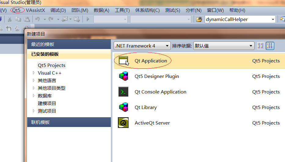Open the Qt5 menu
The width and height of the screenshot is (285, 162).
[16, 10]
